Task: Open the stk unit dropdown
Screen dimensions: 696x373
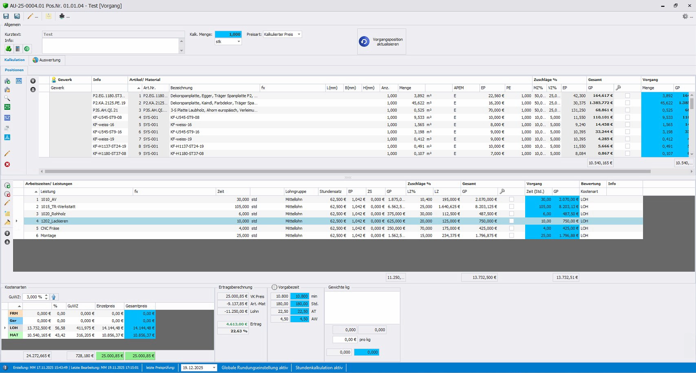Action: 239,41
